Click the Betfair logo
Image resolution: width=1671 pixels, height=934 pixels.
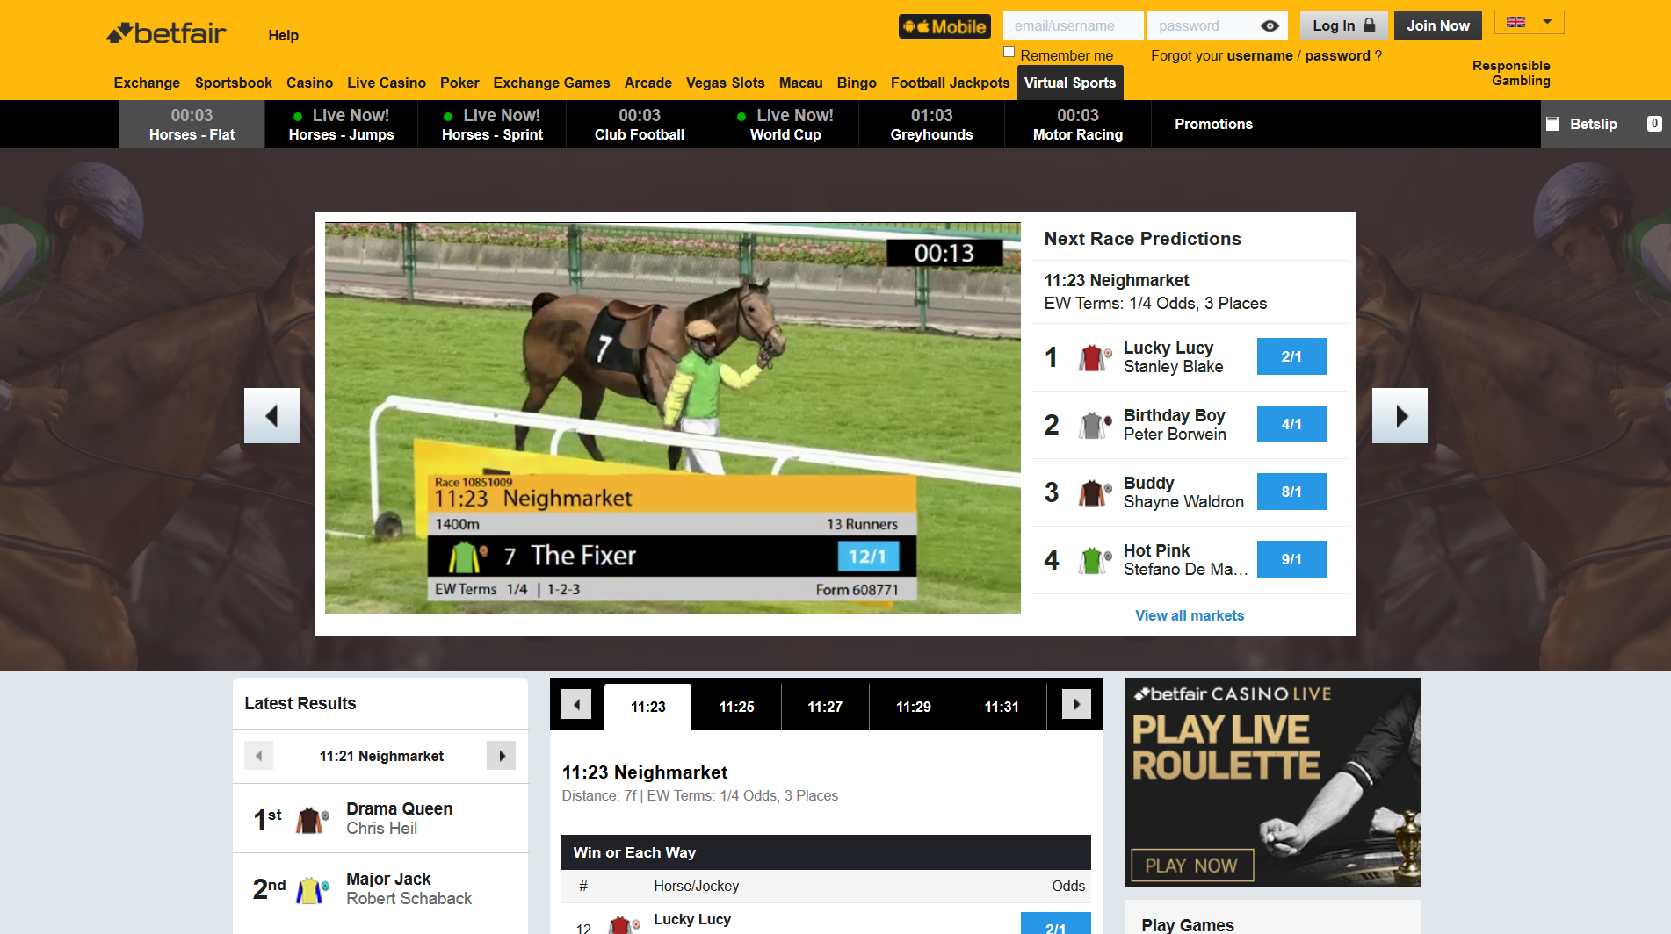(166, 33)
